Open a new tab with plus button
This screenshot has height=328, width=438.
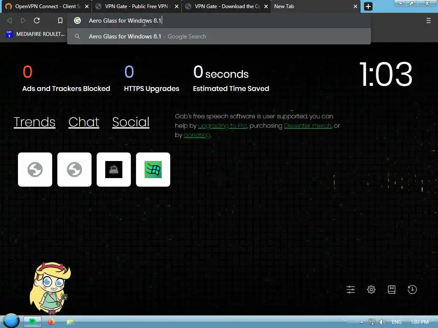pyautogui.click(x=368, y=6)
